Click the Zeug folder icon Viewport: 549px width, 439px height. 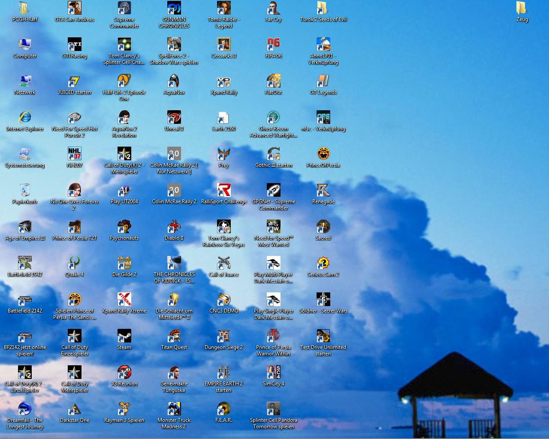point(522,12)
